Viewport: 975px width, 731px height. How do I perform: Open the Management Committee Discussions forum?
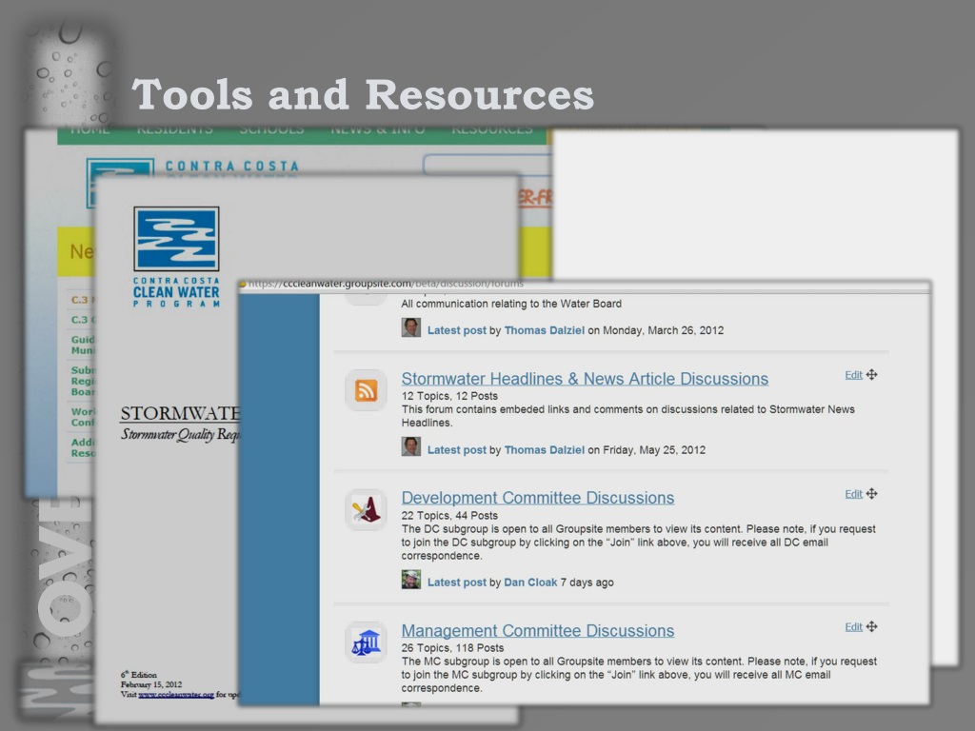tap(538, 630)
